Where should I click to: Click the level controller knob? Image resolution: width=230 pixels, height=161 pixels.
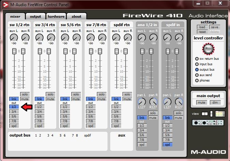208,49
